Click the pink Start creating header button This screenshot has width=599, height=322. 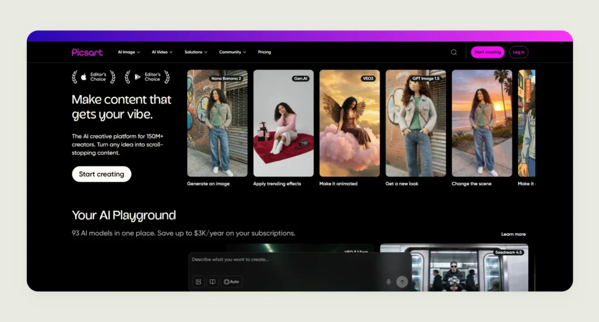(487, 52)
